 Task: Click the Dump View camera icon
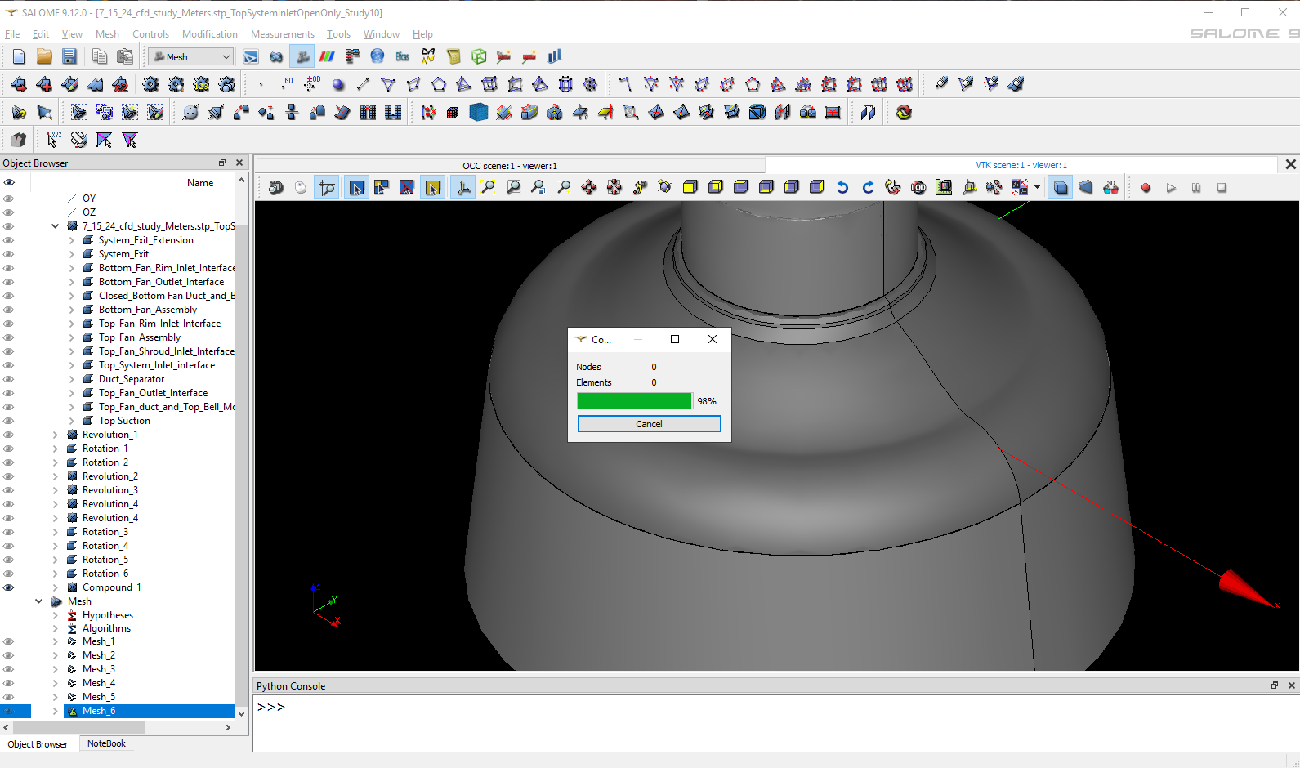[276, 188]
